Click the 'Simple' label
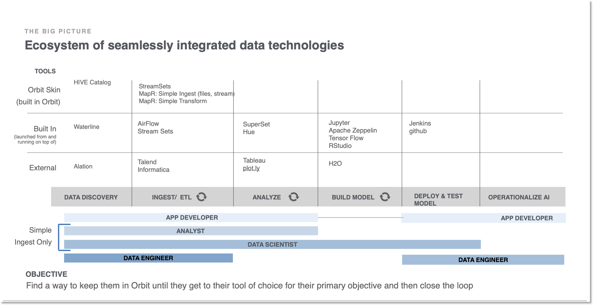The width and height of the screenshot is (593, 305). [40, 230]
